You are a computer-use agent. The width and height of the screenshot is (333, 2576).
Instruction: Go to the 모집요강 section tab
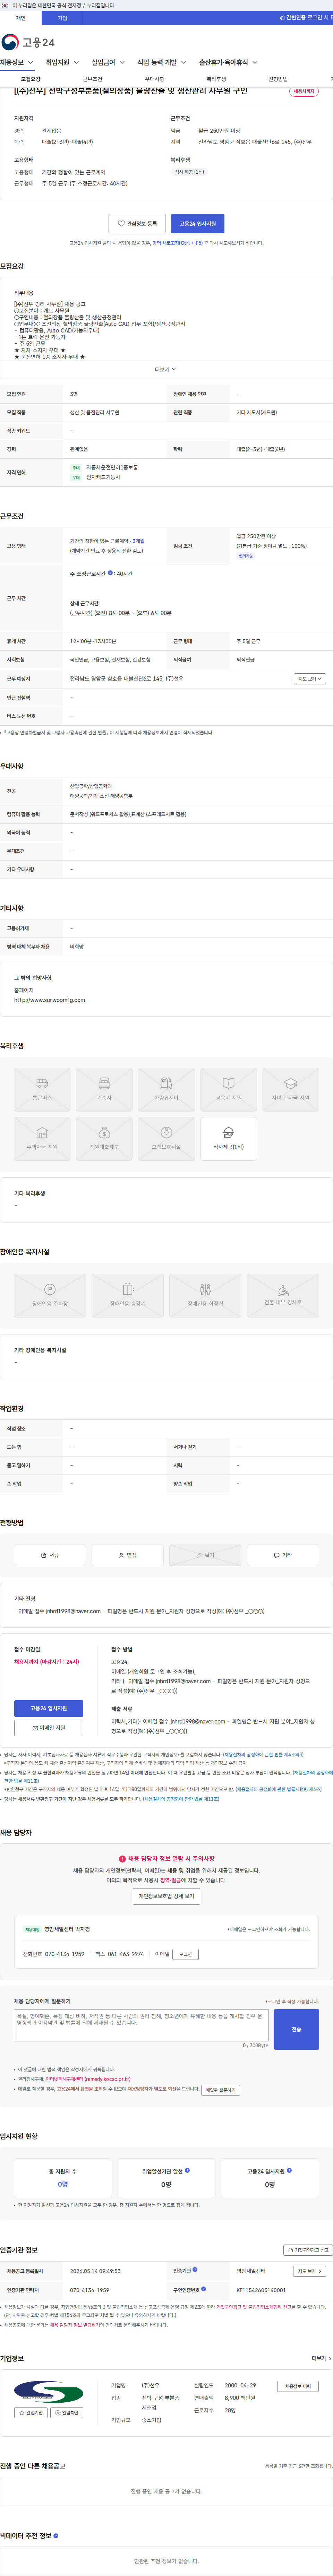tap(31, 79)
